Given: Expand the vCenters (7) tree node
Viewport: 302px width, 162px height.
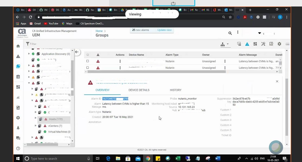Looking at the screenshot, I should coord(36,126).
